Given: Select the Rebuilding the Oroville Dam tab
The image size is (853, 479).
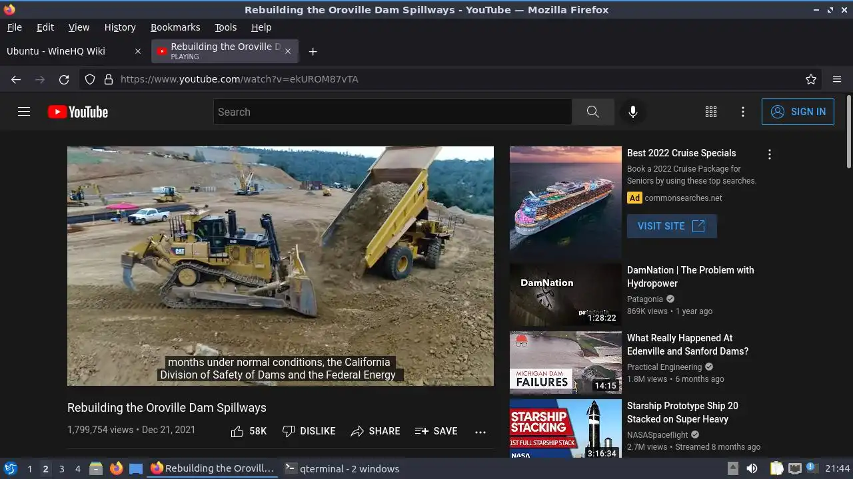Looking at the screenshot, I should point(225,51).
